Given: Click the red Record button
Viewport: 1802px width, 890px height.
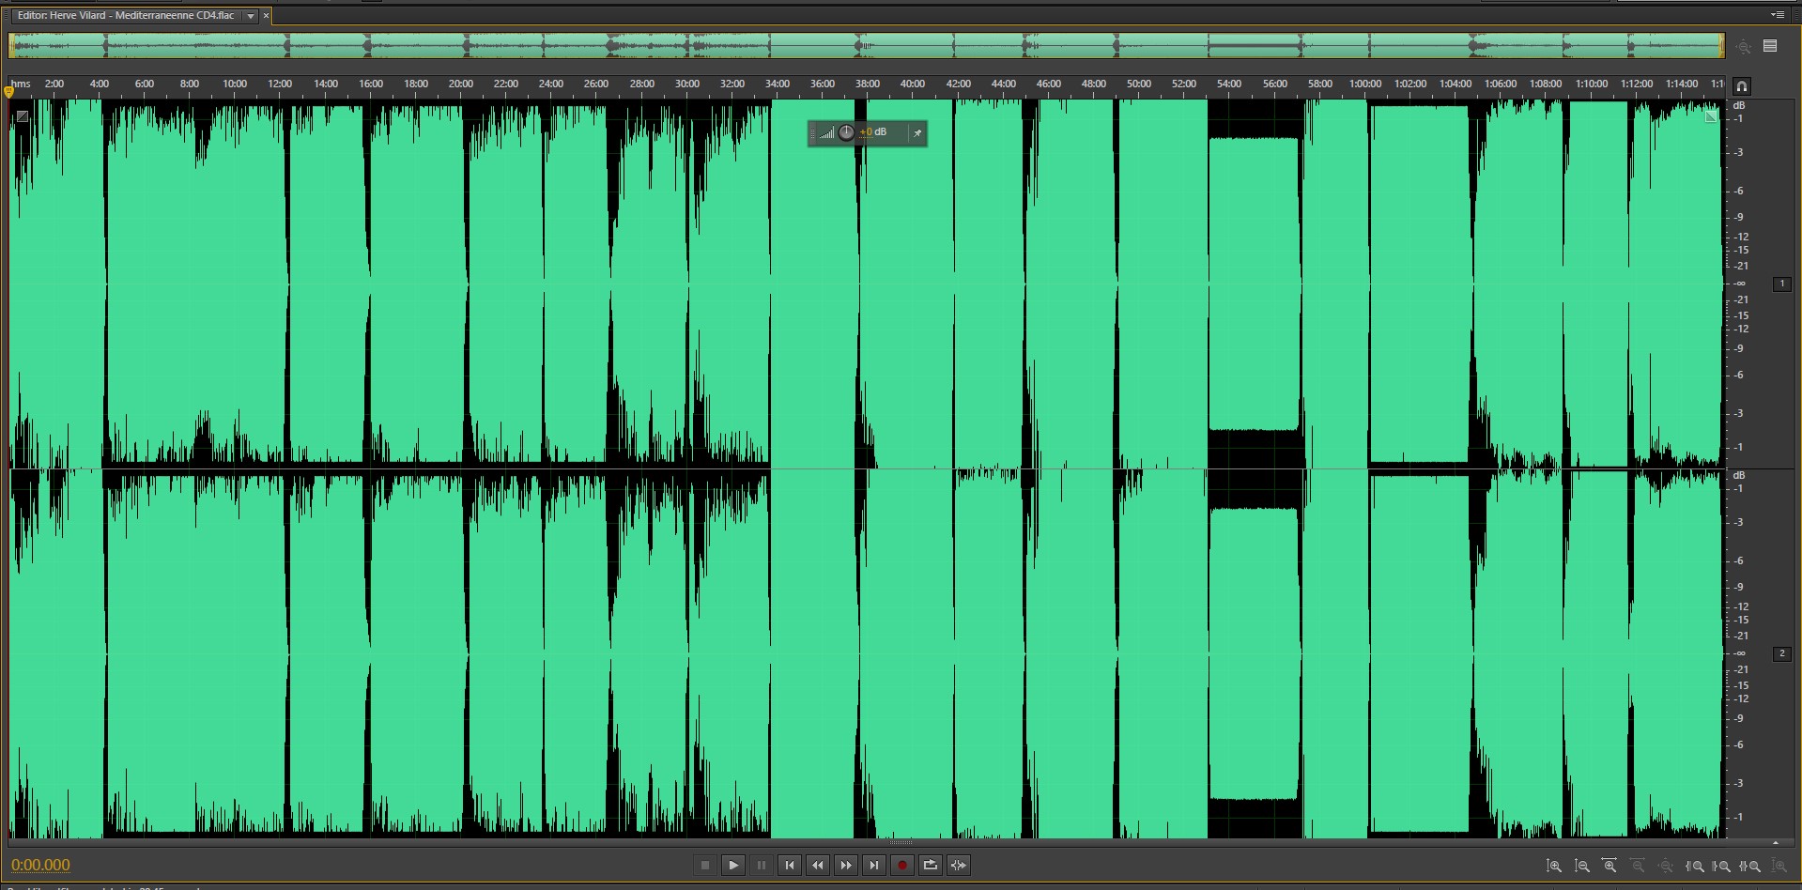Looking at the screenshot, I should tap(902, 866).
